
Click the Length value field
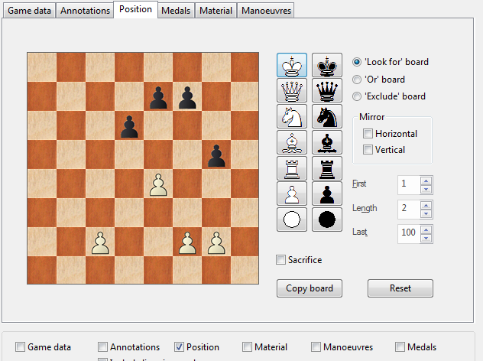point(409,210)
